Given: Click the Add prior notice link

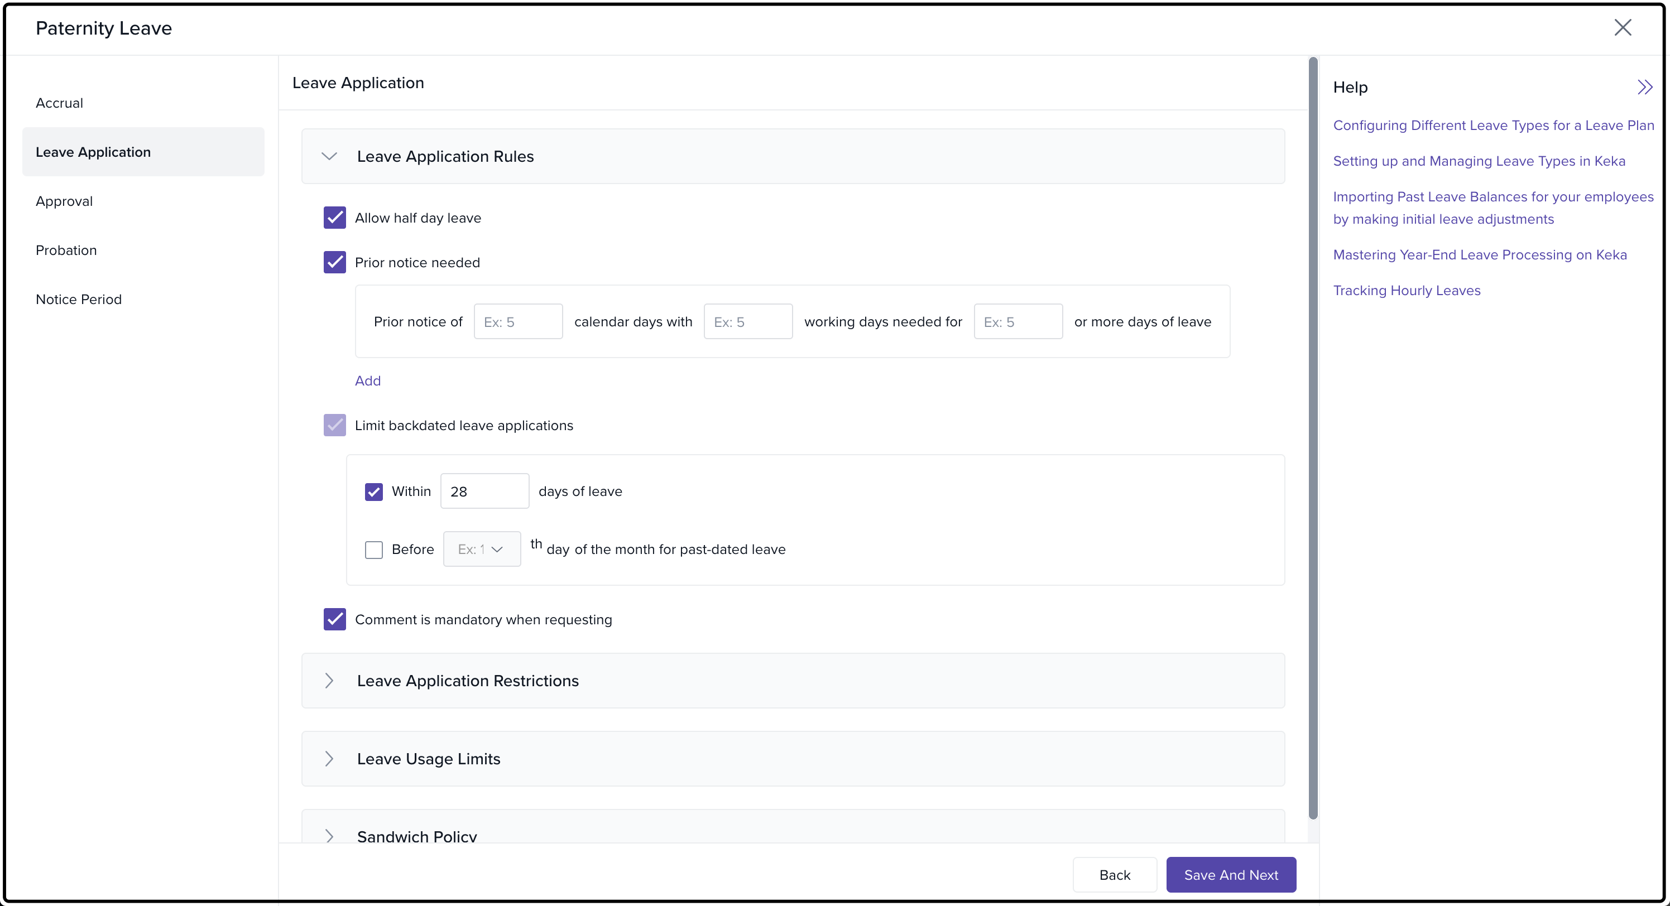Looking at the screenshot, I should (368, 381).
